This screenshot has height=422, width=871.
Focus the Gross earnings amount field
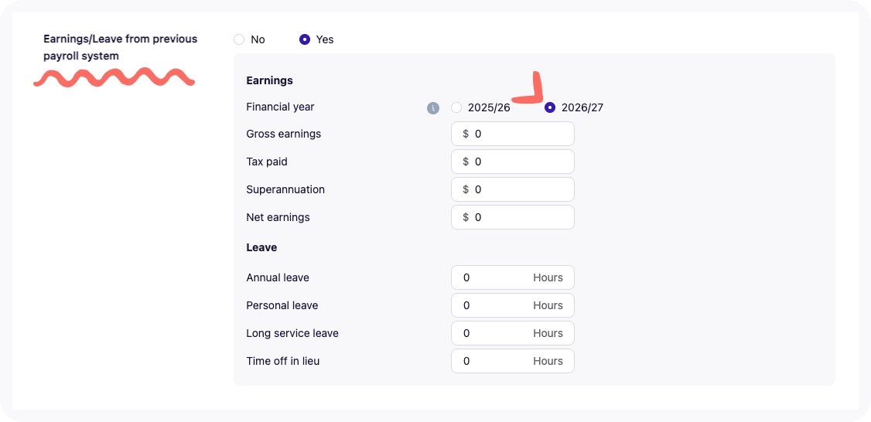(x=513, y=134)
